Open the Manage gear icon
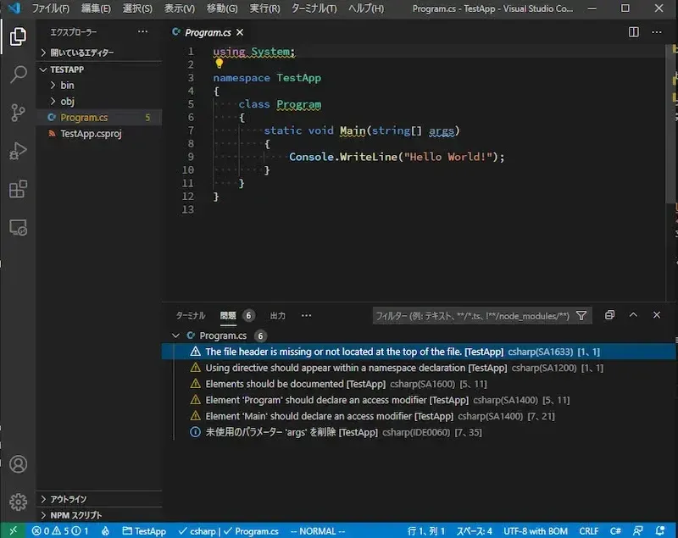This screenshot has width=678, height=538. click(x=18, y=502)
